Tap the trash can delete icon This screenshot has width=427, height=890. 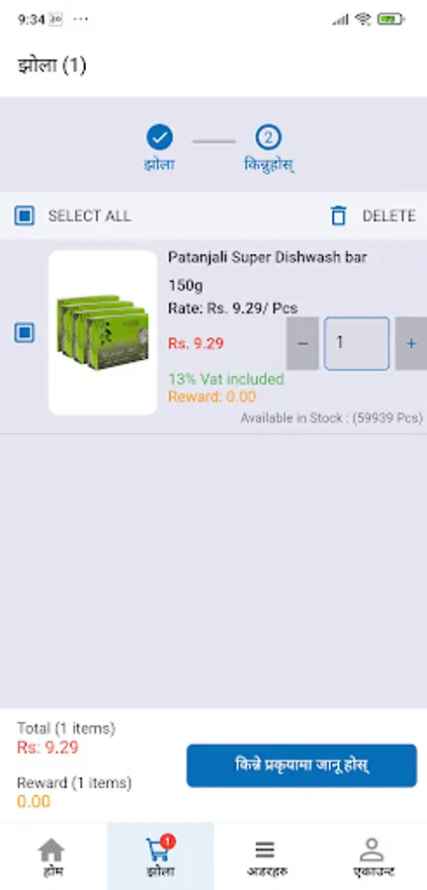(339, 216)
